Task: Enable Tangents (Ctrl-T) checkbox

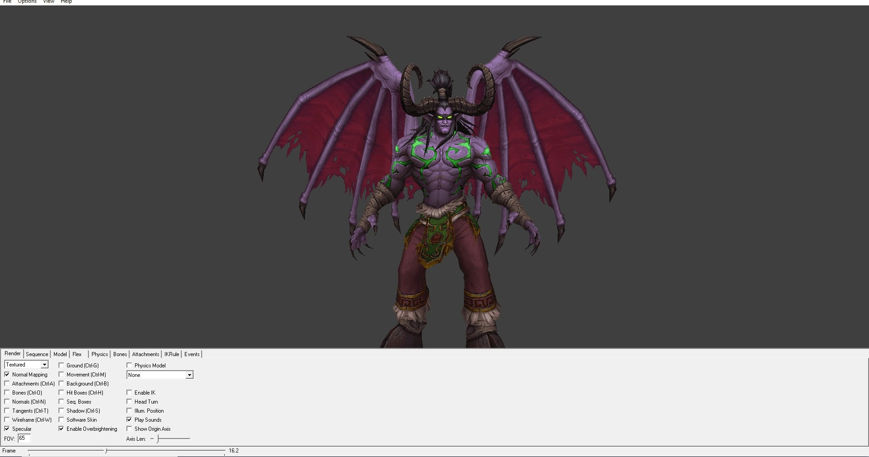Action: tap(7, 410)
